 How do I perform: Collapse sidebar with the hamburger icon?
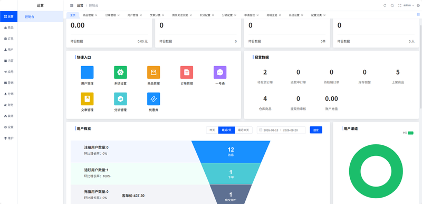click(72, 5)
